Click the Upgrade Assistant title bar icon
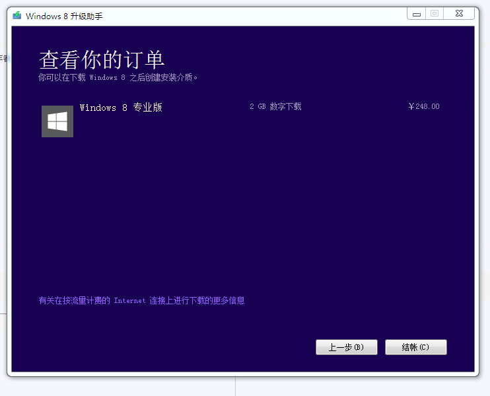Viewport: 490px width, 396px height. [17, 16]
